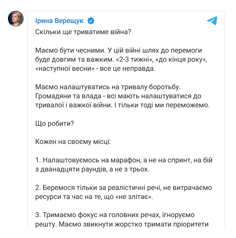The image size is (236, 238).
Task: Click the line 'Скільки ще триватиме війна?'
Action: (83, 32)
